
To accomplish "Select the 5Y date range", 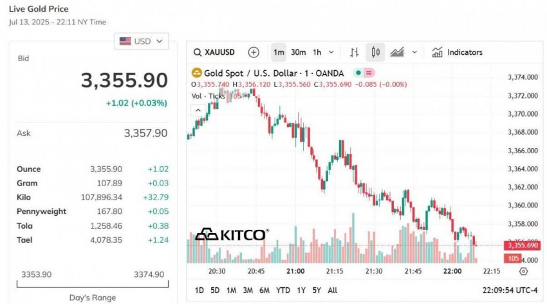I will point(316,290).
